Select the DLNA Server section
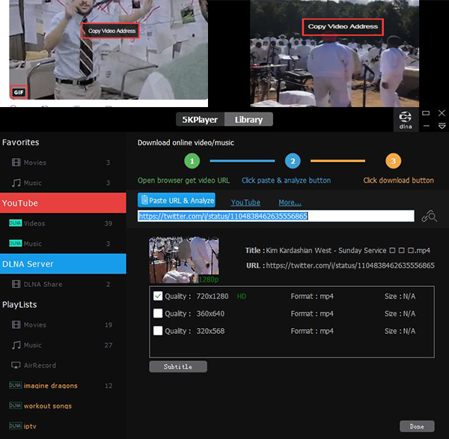This screenshot has width=449, height=439. [63, 264]
